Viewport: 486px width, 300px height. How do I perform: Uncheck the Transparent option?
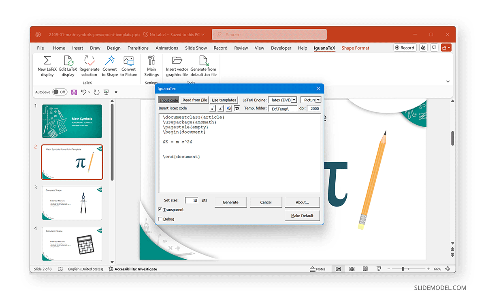point(160,210)
